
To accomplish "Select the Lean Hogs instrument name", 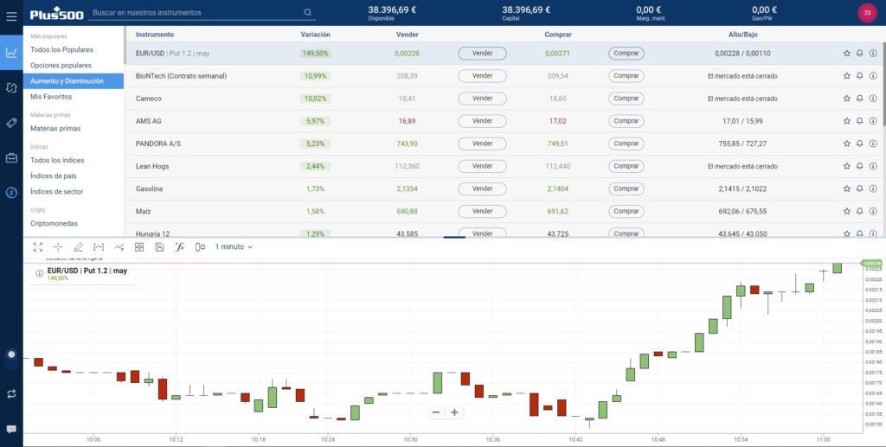I will (x=152, y=167).
